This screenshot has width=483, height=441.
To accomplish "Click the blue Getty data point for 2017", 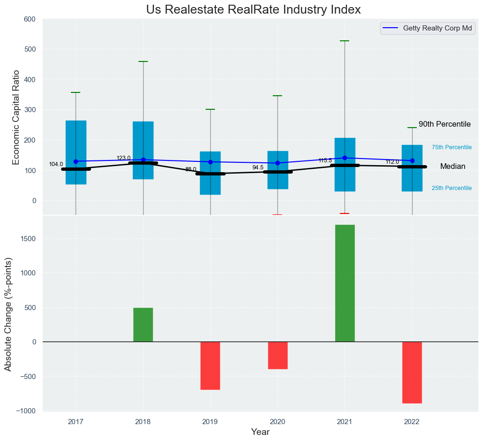I will pyautogui.click(x=76, y=161).
